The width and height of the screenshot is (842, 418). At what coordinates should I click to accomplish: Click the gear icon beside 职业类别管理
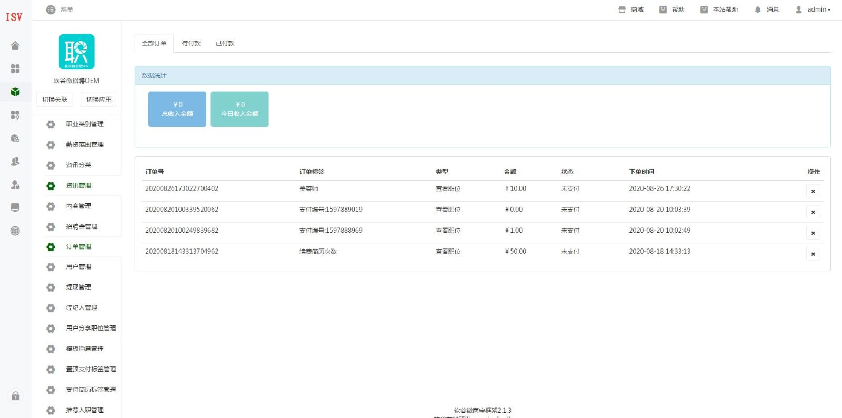(x=51, y=124)
